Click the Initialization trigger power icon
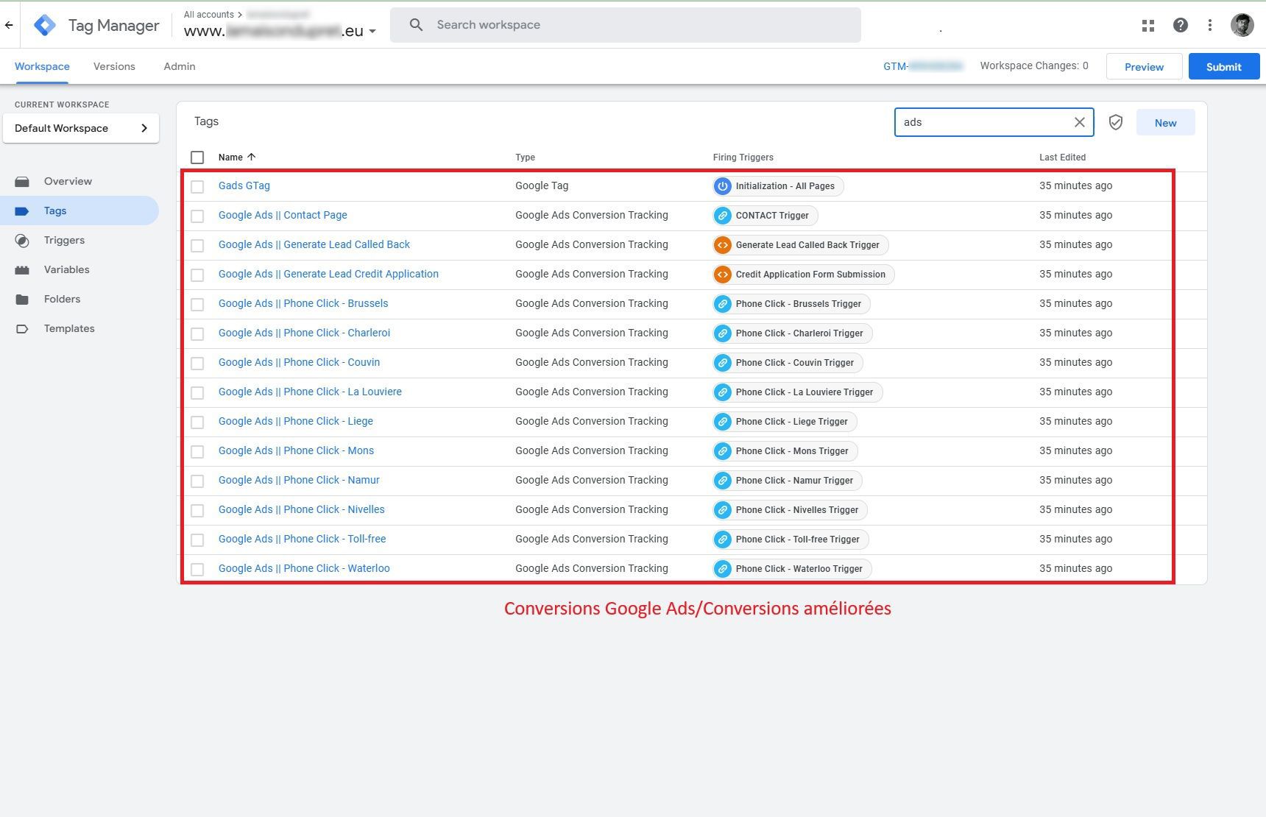The image size is (1266, 817). point(722,186)
